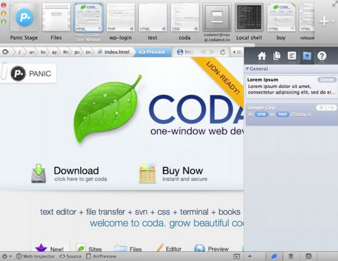Open the preview options list button
The height and width of the screenshot is (261, 338).
[x=237, y=52]
